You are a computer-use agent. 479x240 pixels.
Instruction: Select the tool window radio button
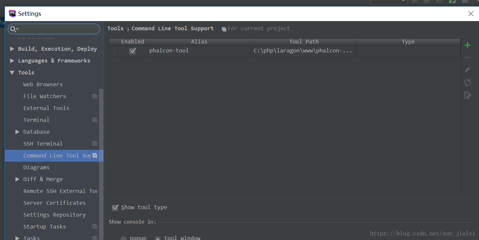pos(158,238)
